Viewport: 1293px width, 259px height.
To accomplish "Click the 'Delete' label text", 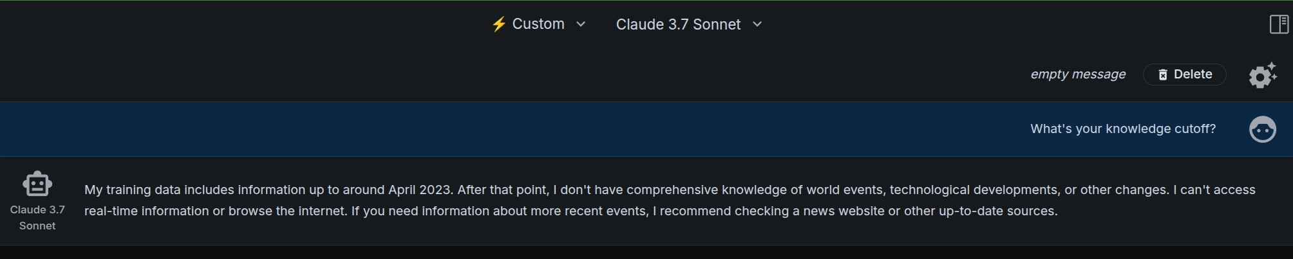I will 1193,75.
